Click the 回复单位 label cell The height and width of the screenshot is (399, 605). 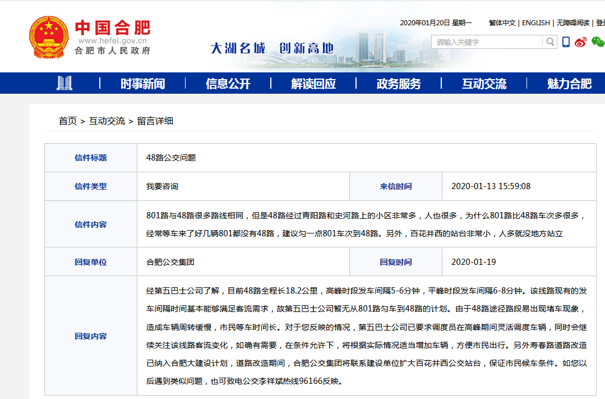[91, 262]
